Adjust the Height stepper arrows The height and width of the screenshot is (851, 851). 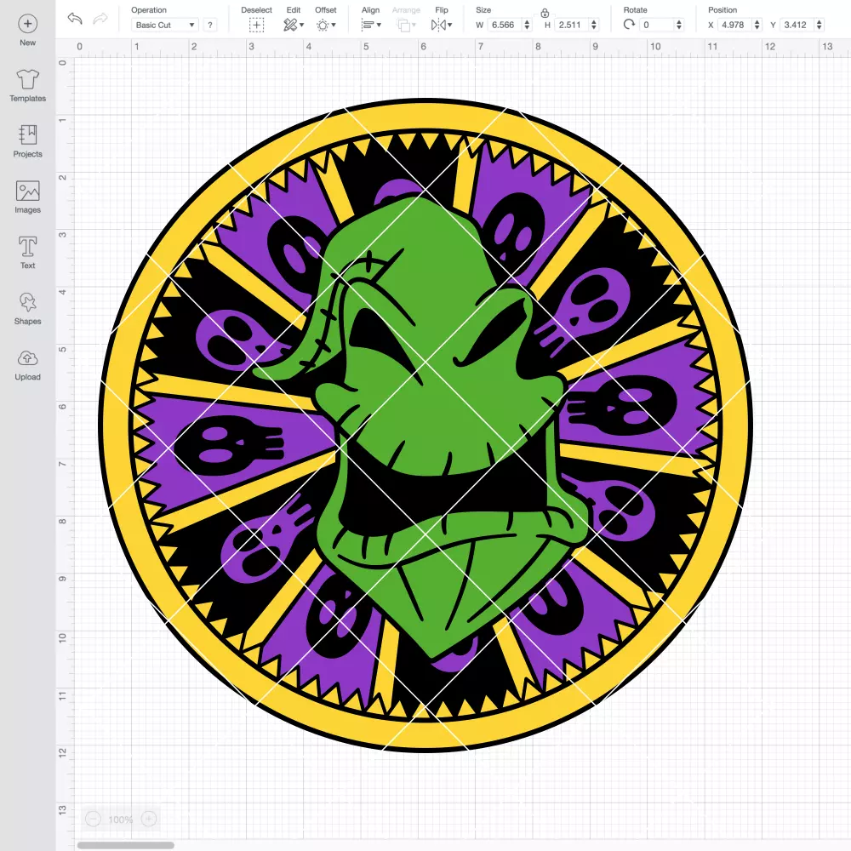pos(594,25)
